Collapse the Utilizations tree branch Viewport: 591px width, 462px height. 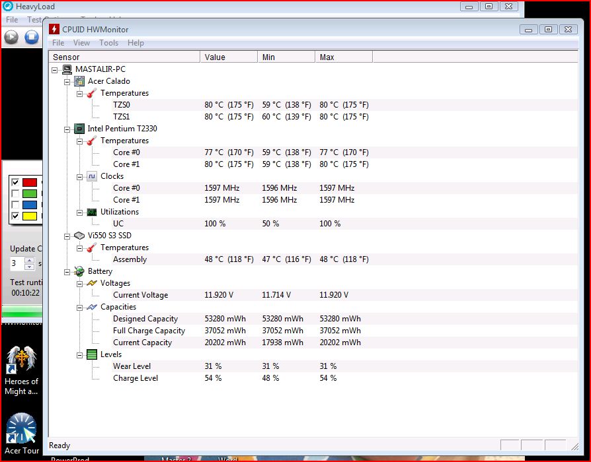79,212
